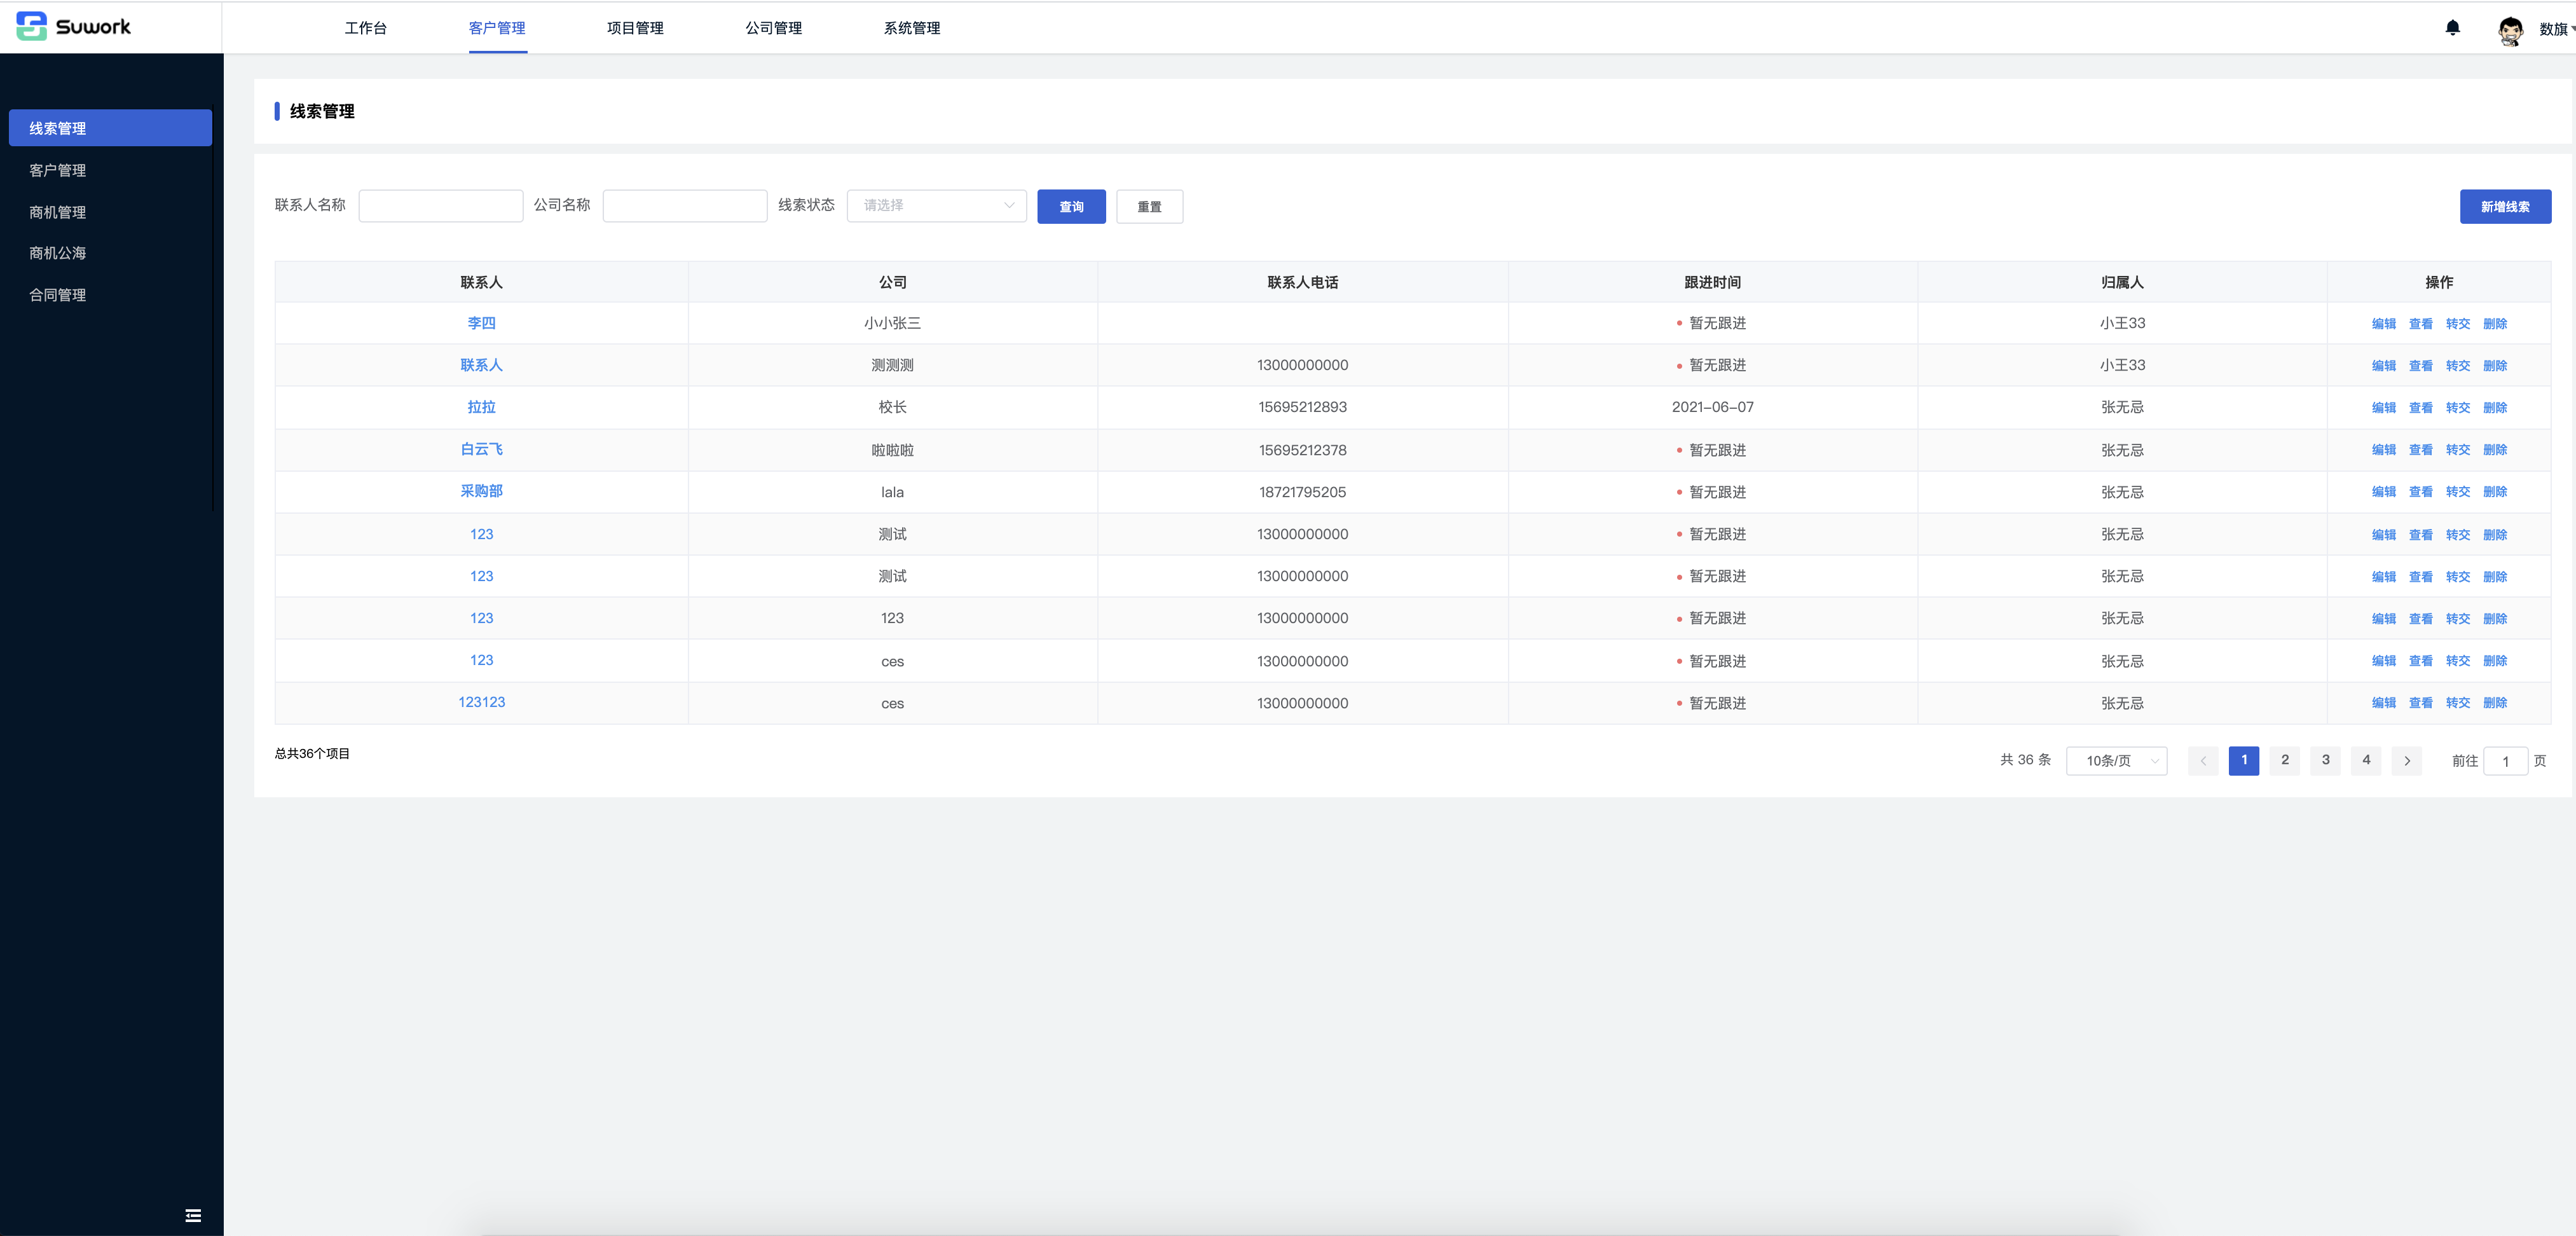Click company cell 啦啦啦

tap(892, 450)
